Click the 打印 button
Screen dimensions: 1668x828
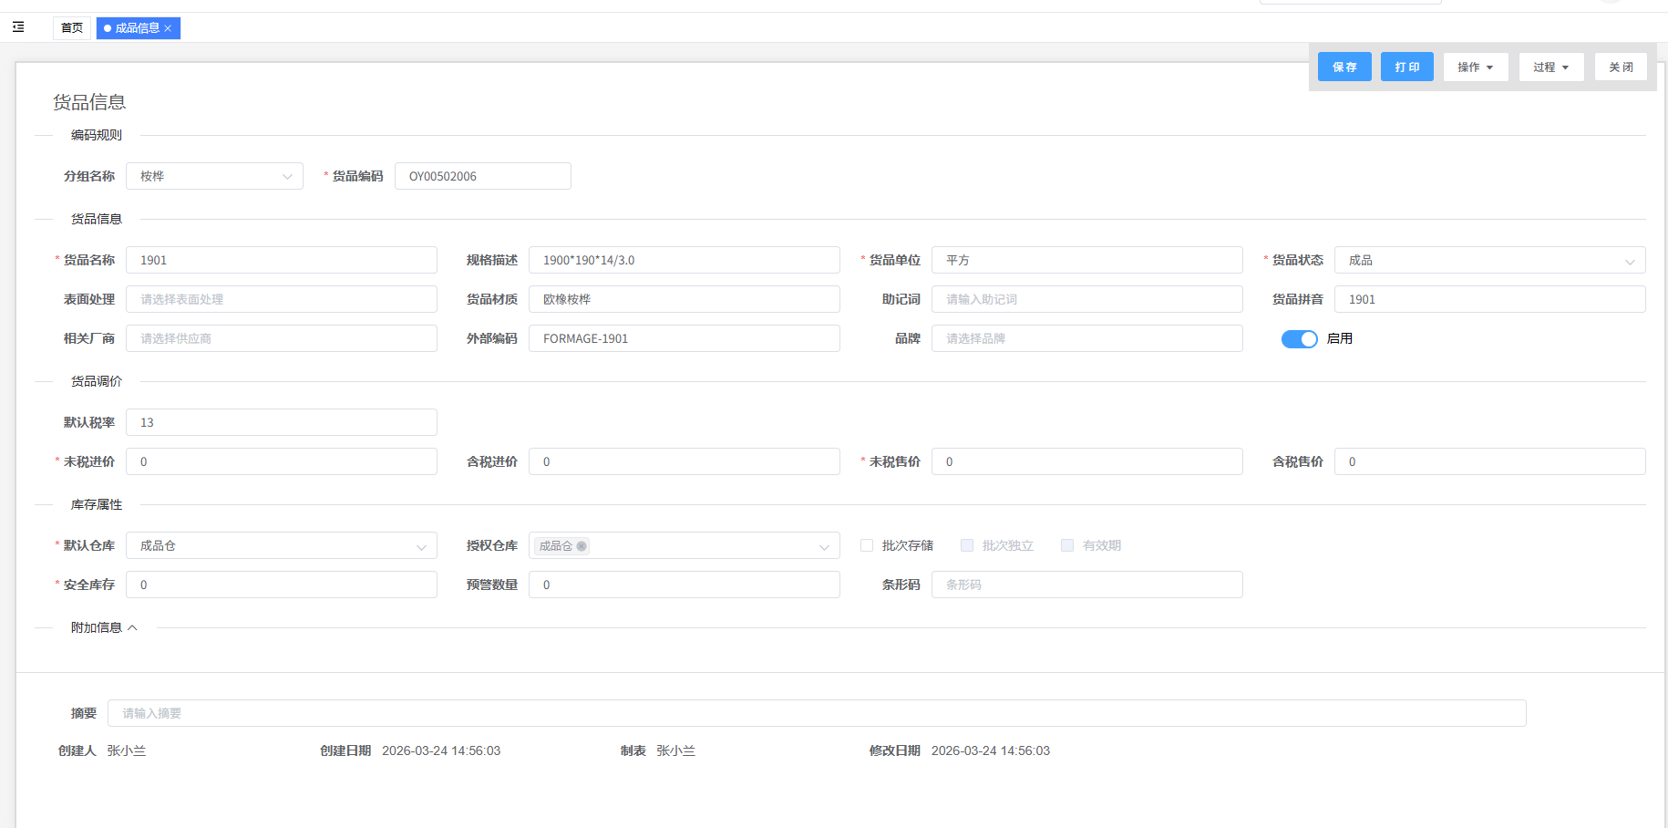(1406, 67)
